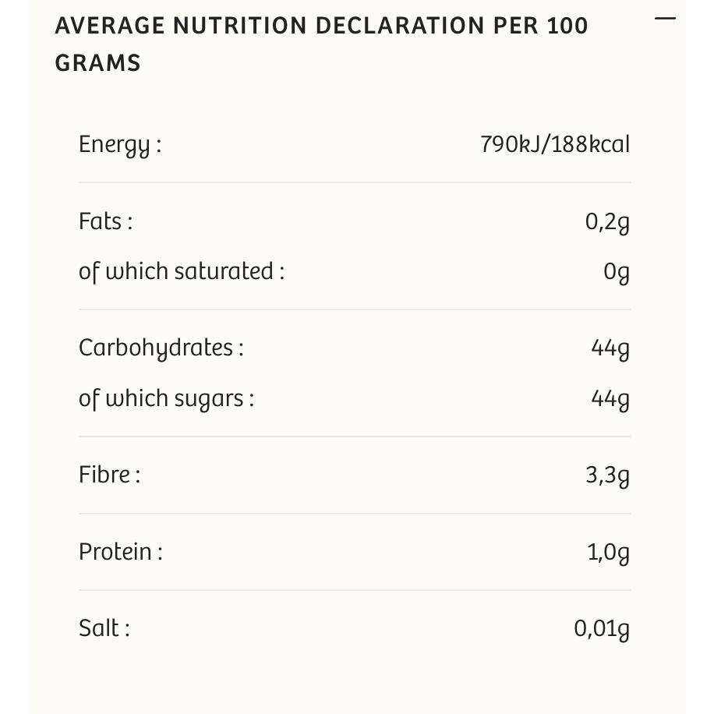
Task: Select the Carbohydrates label
Action: click(161, 348)
